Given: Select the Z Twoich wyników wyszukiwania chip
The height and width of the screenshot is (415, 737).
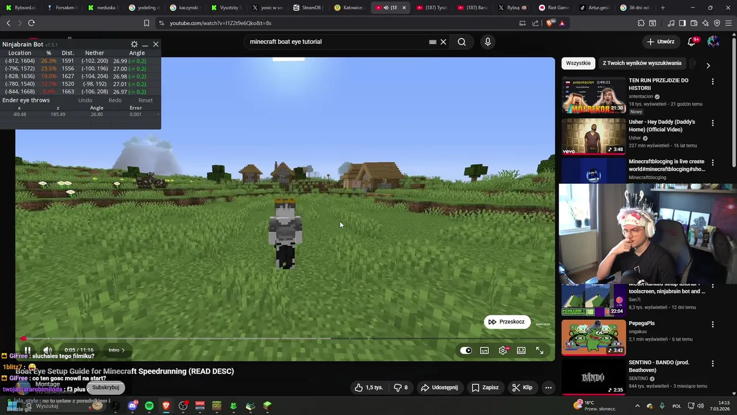Looking at the screenshot, I should point(642,63).
